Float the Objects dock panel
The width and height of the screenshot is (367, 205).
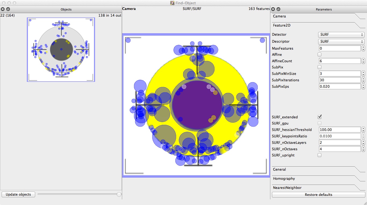pos(8,9)
